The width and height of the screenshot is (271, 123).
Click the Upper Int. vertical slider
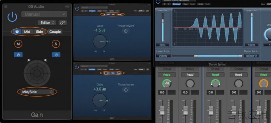(x=252, y=28)
